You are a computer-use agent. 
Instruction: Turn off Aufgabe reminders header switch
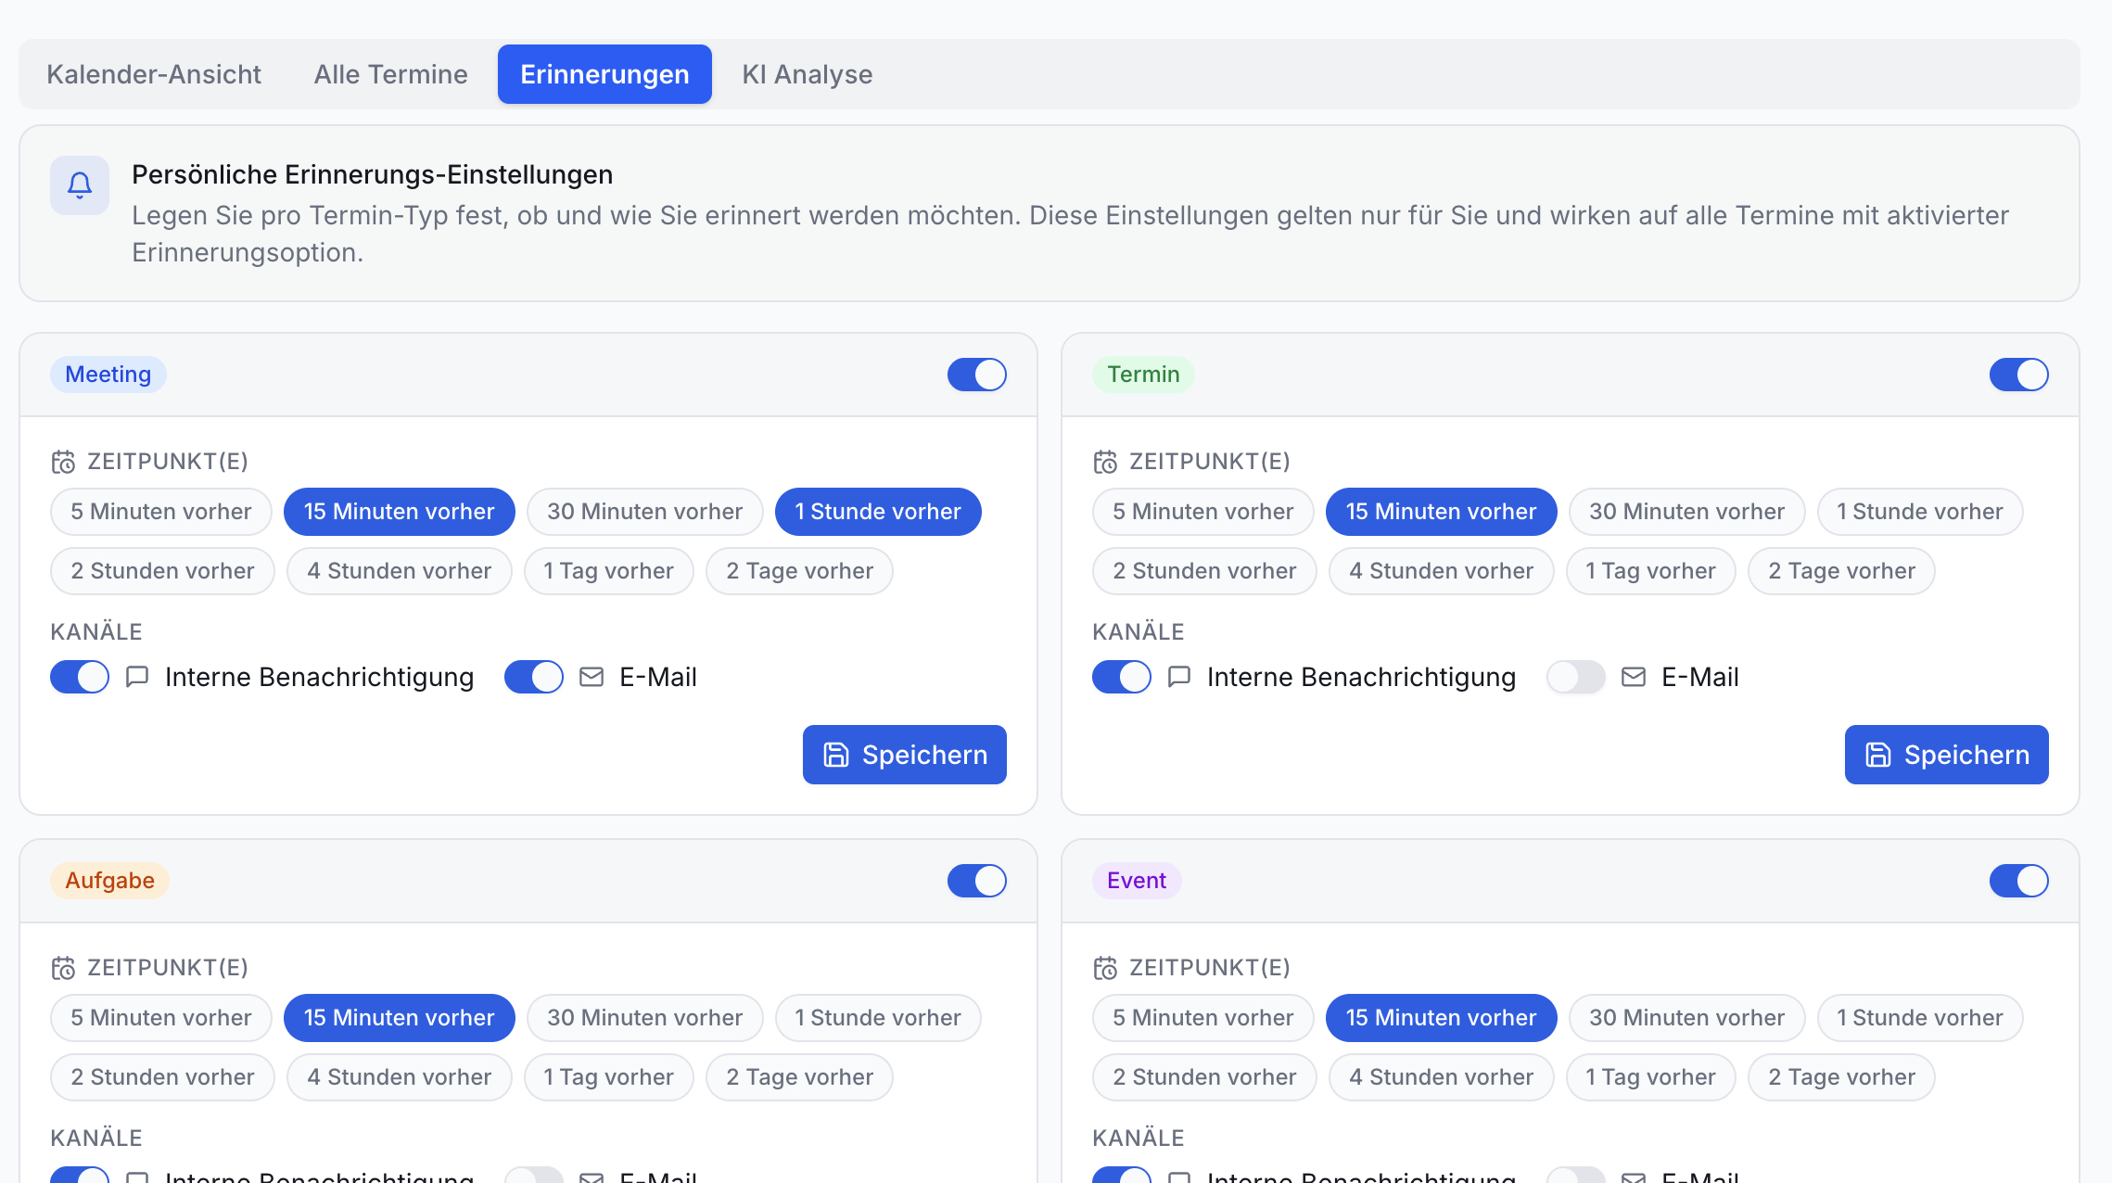(x=977, y=881)
